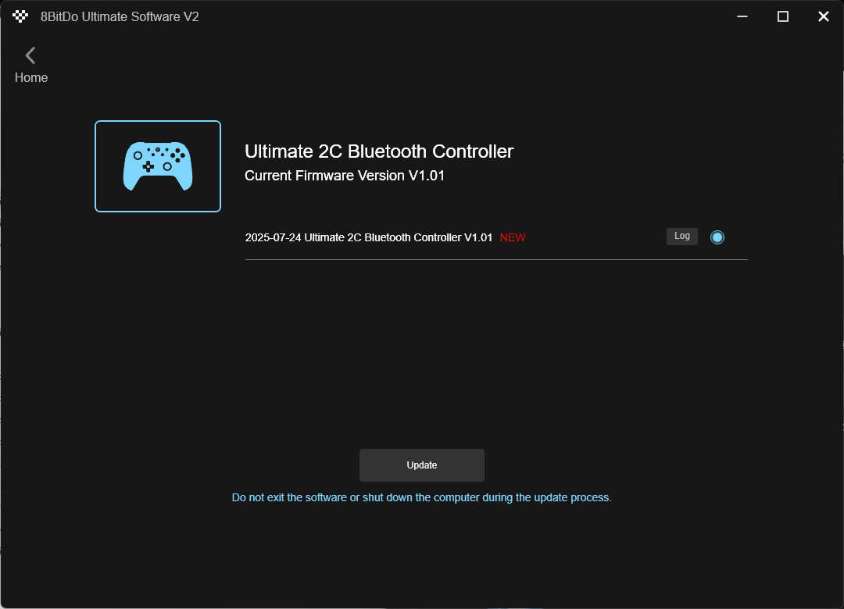
Task: Click the 2025-07-24 firmware entry text
Action: point(369,238)
